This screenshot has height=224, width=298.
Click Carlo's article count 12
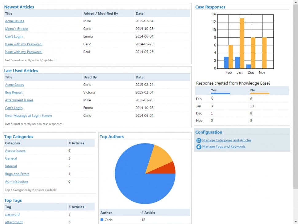[143, 220]
